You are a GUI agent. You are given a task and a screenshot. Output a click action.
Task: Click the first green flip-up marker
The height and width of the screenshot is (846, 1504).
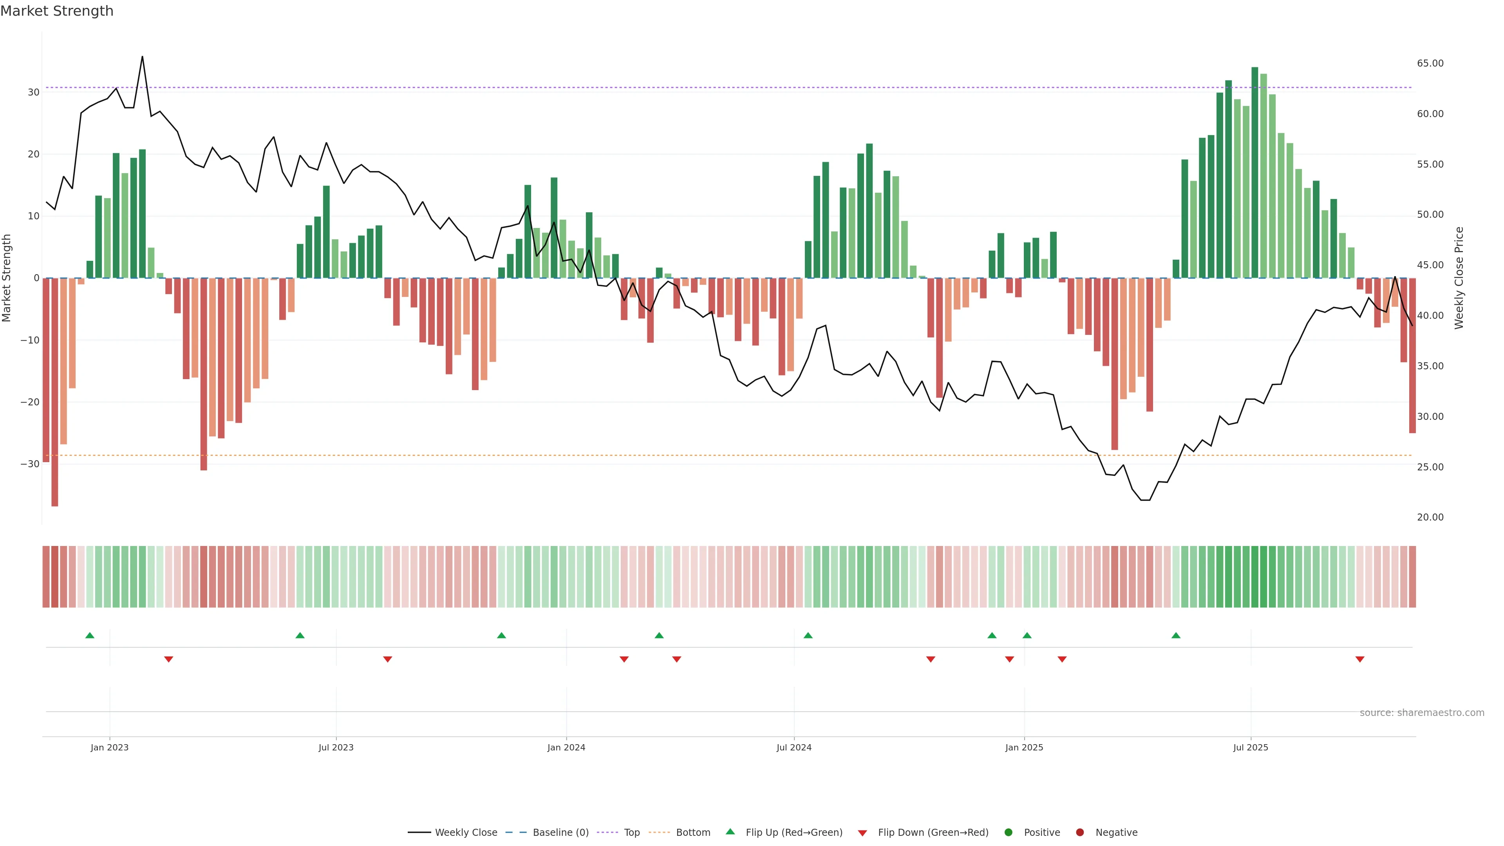[x=90, y=635]
